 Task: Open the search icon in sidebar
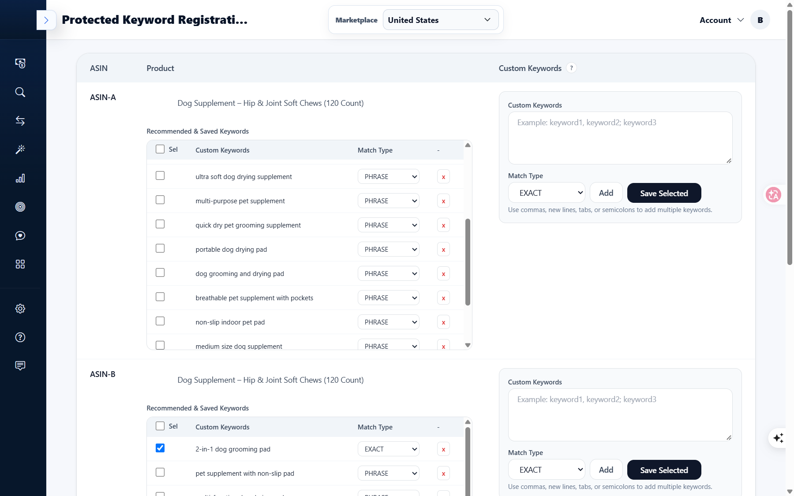coord(20,92)
